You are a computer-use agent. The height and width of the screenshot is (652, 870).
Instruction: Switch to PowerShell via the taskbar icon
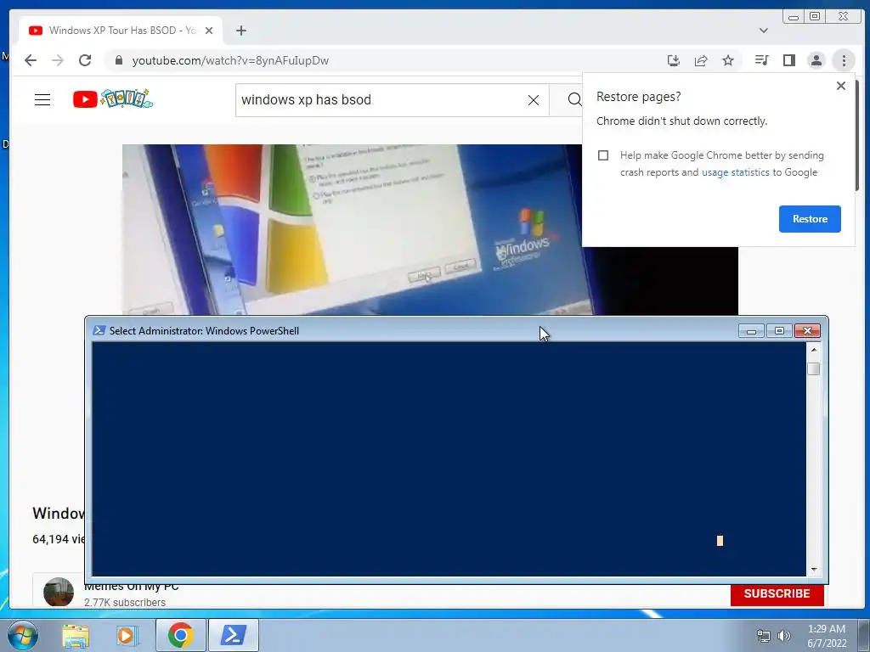[x=233, y=635]
